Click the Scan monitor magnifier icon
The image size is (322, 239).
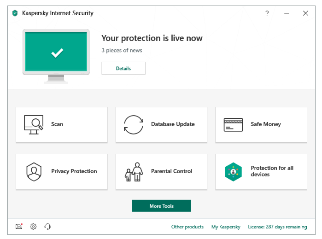click(x=34, y=124)
